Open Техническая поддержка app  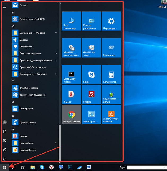(x=35, y=95)
